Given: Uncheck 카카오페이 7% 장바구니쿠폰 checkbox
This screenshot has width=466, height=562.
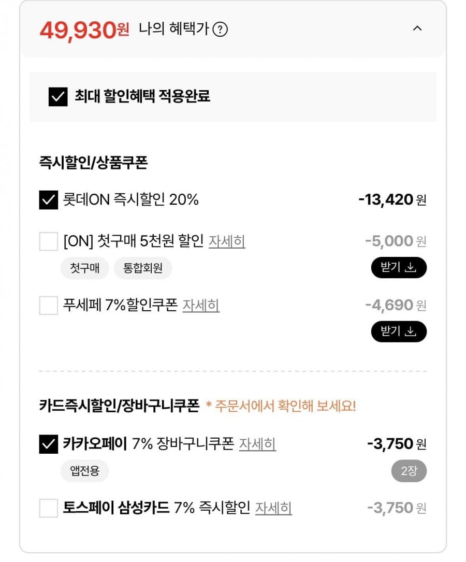Looking at the screenshot, I should (x=49, y=444).
